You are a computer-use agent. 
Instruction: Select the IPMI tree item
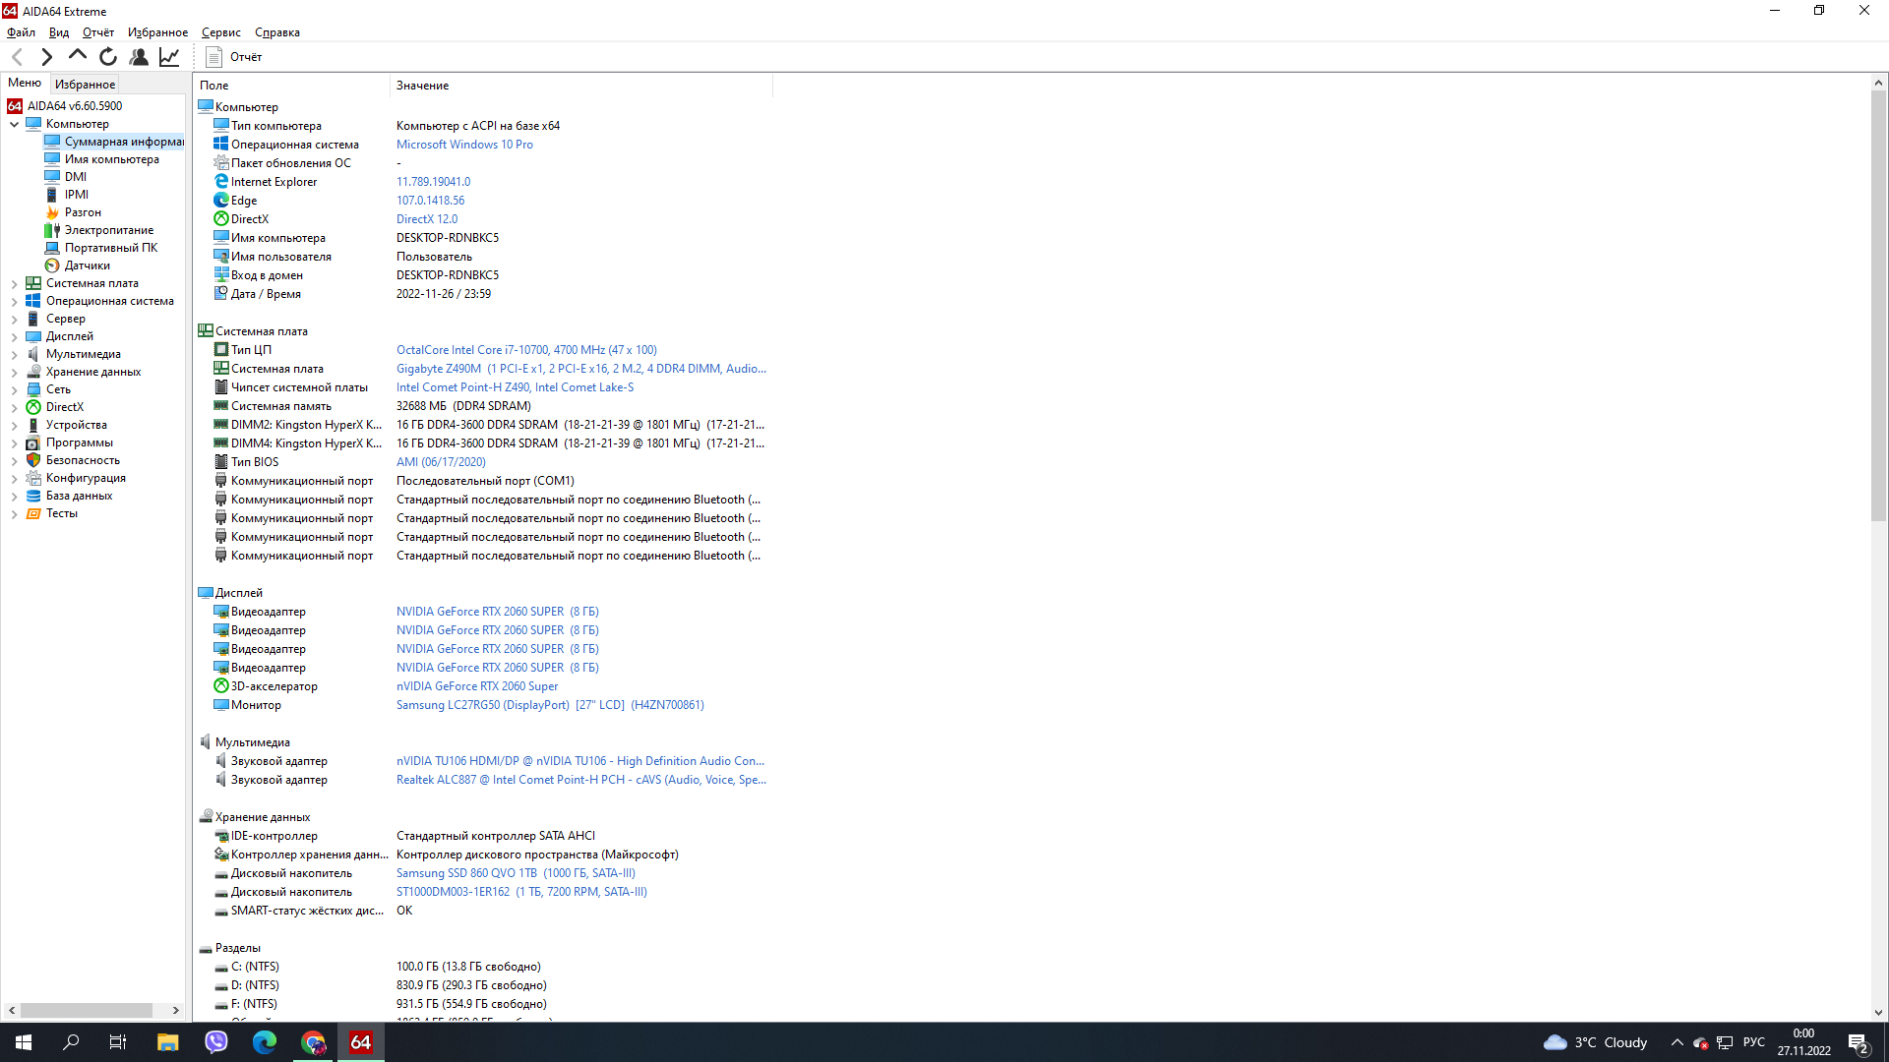(67, 195)
